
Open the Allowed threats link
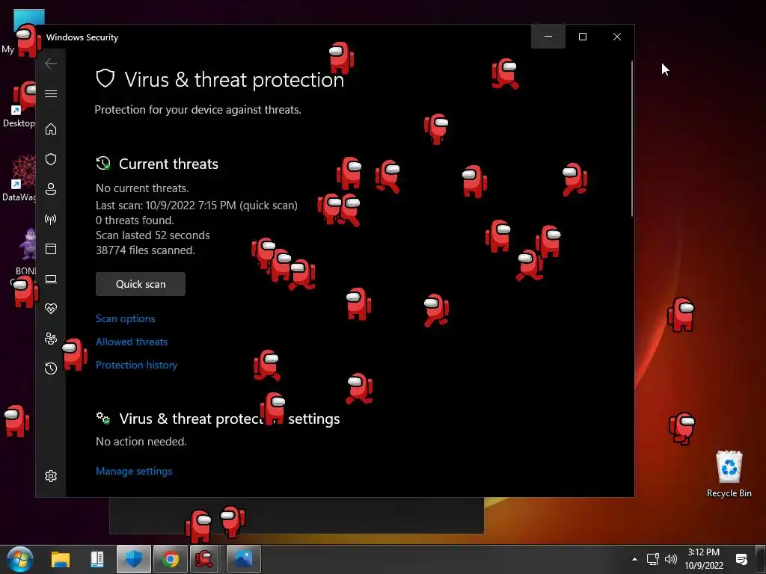132,342
